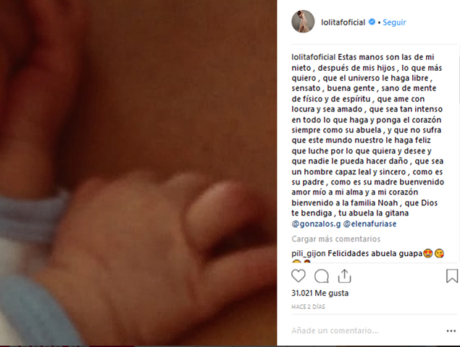Open comments via speech bubble icon
460x347 pixels.
click(x=322, y=276)
